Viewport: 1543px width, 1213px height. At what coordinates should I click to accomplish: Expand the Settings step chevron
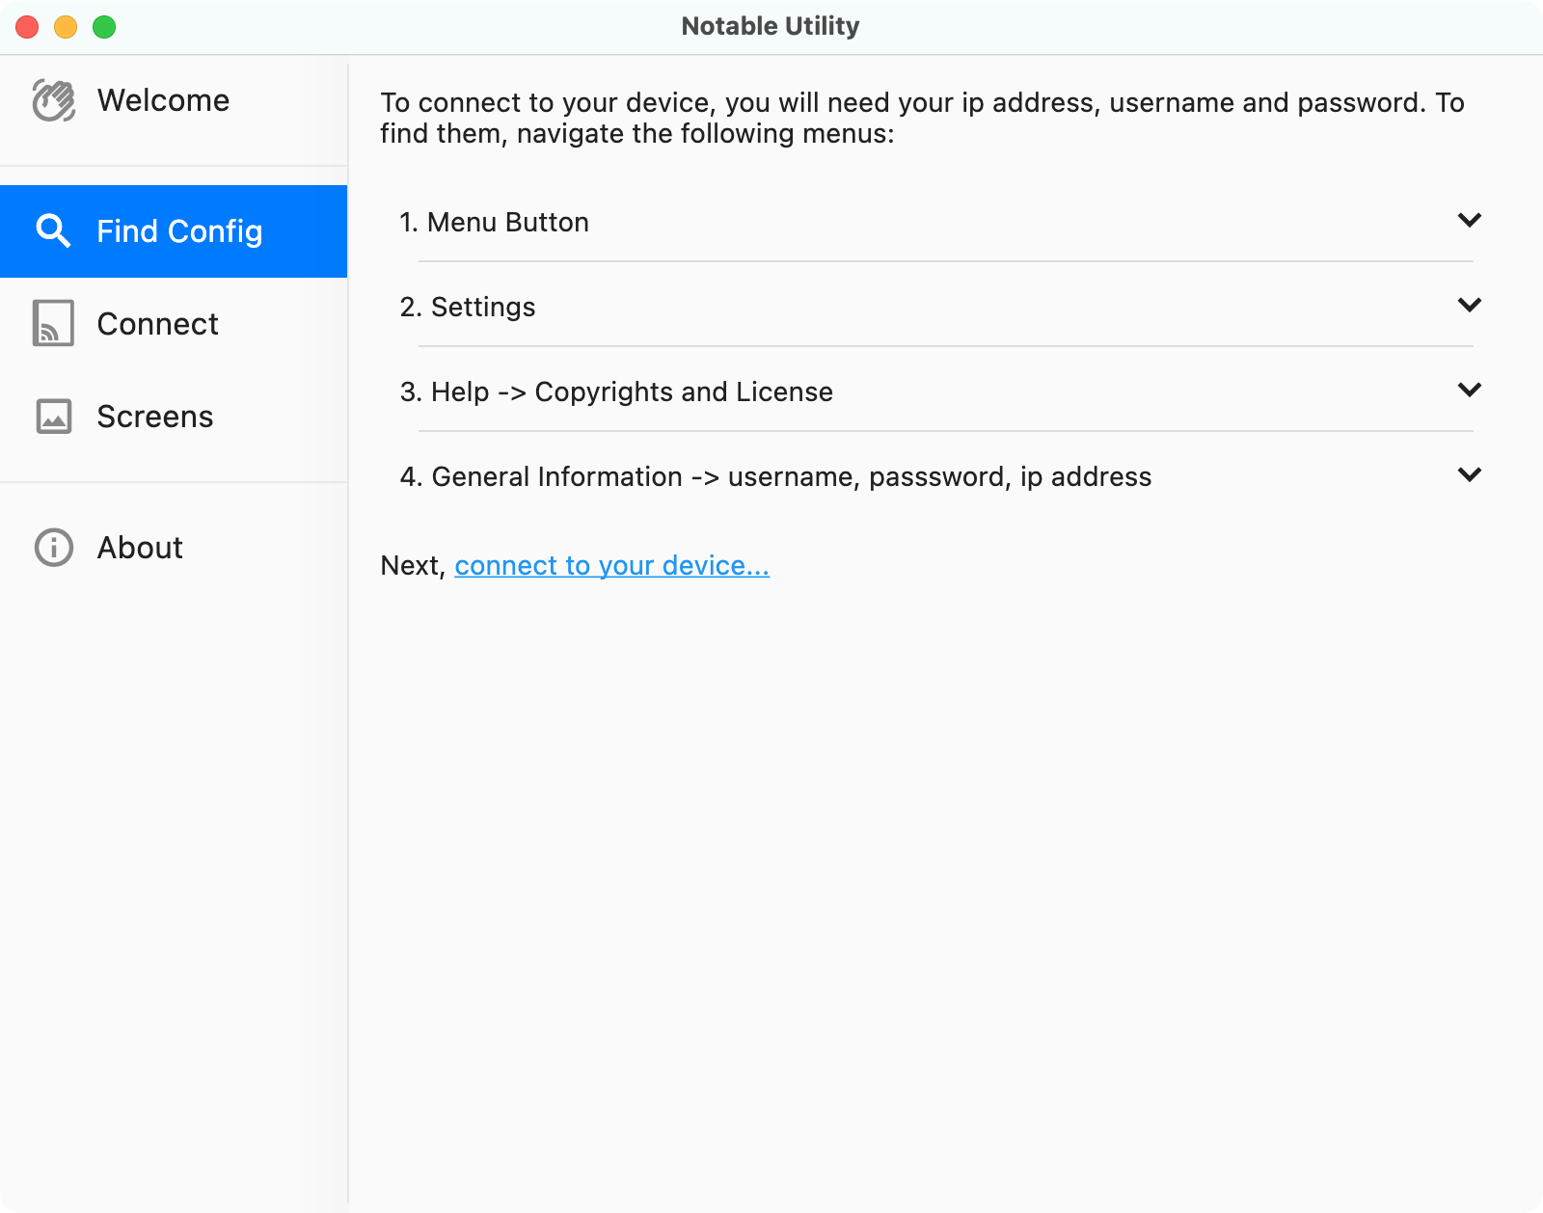coord(1469,305)
